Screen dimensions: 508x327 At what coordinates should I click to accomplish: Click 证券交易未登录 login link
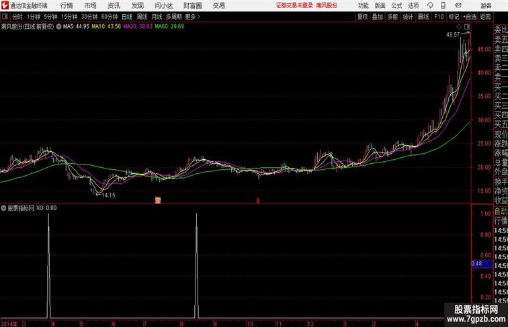point(294,5)
